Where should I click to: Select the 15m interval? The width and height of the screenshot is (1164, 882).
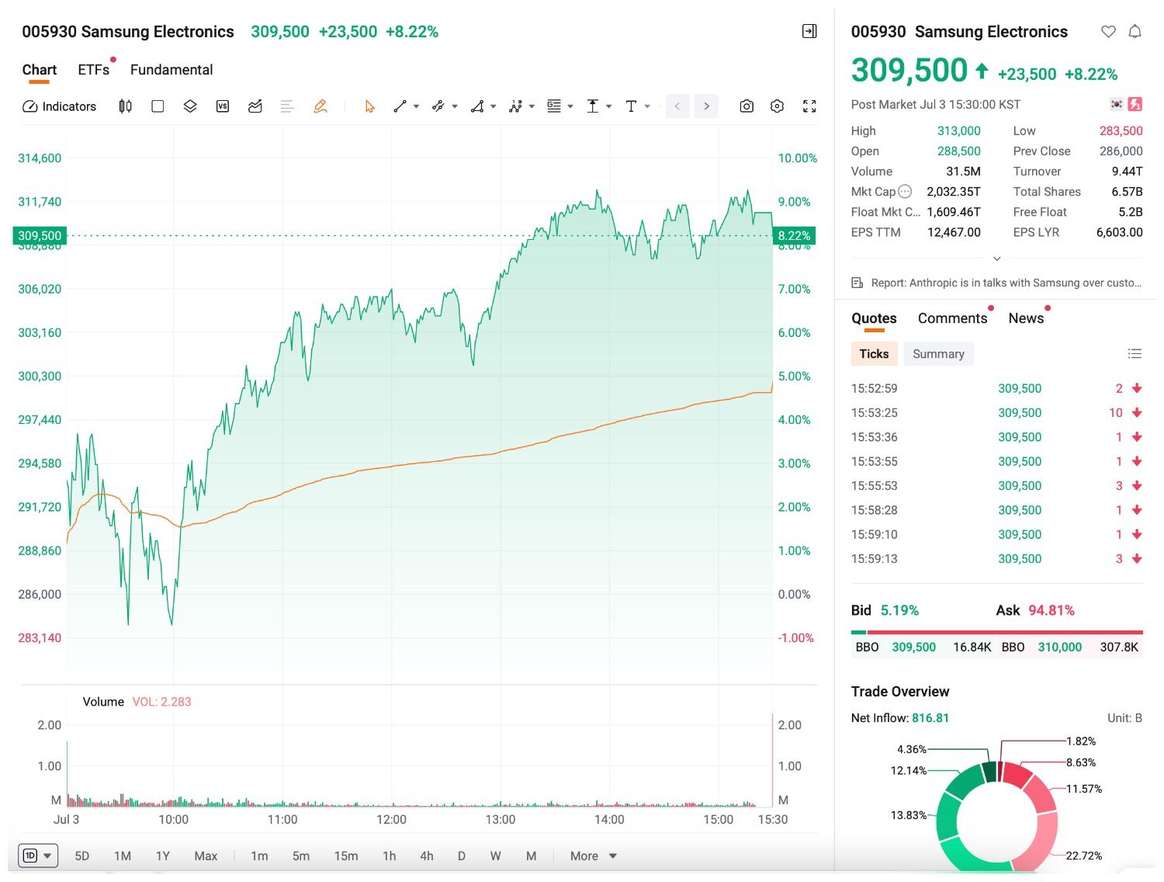[x=346, y=856]
